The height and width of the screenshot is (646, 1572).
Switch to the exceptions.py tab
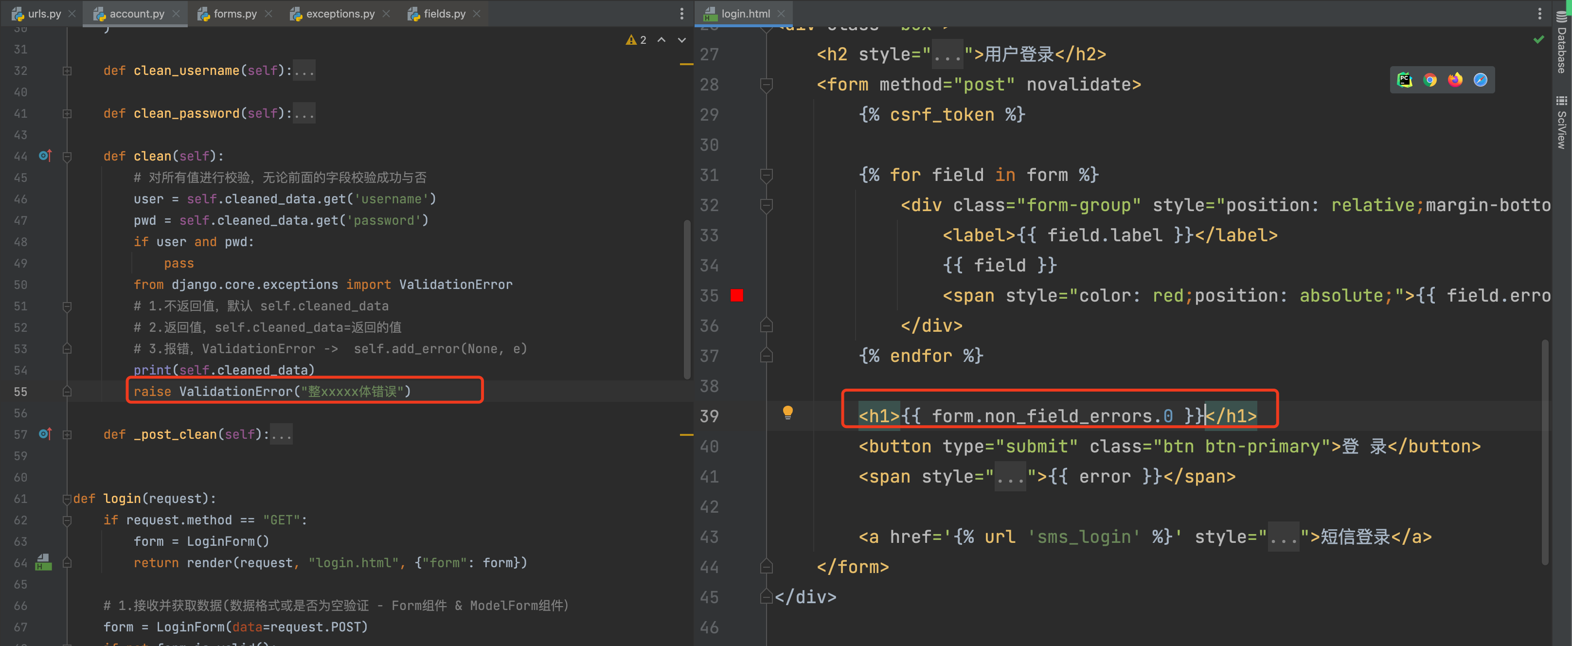(x=340, y=14)
